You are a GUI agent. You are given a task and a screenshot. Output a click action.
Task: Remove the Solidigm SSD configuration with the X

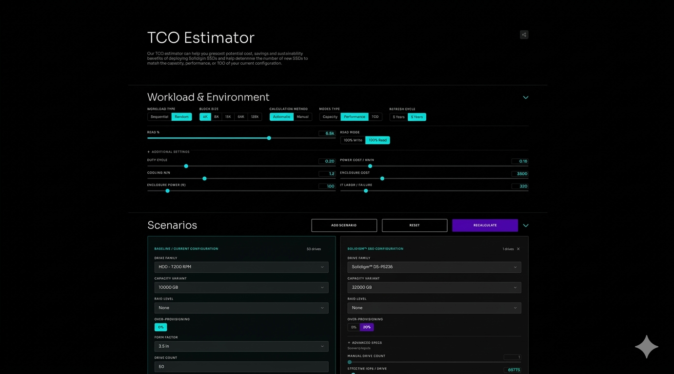(x=519, y=248)
